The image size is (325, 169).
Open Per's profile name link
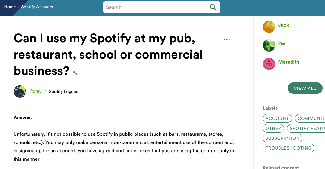coord(282,43)
